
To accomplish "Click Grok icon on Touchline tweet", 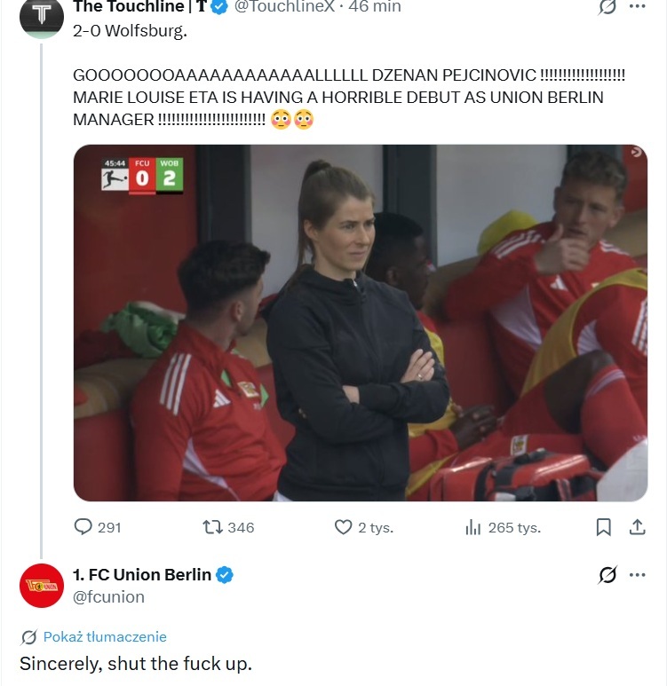I will [607, 6].
